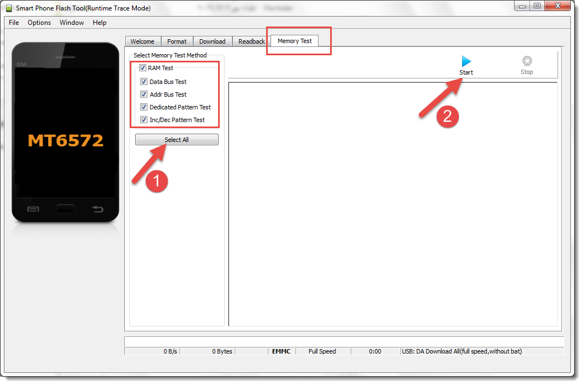Toggle the Addr Bus Test checkbox

144,94
